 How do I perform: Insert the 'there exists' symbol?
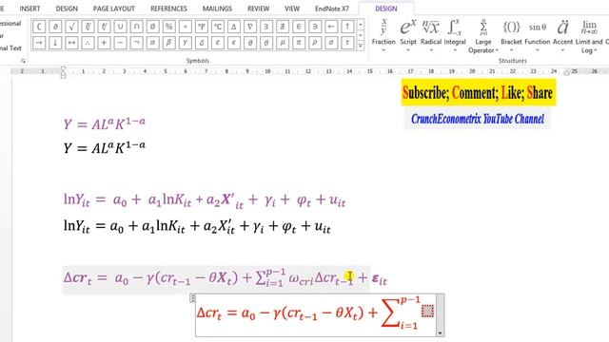click(x=266, y=27)
